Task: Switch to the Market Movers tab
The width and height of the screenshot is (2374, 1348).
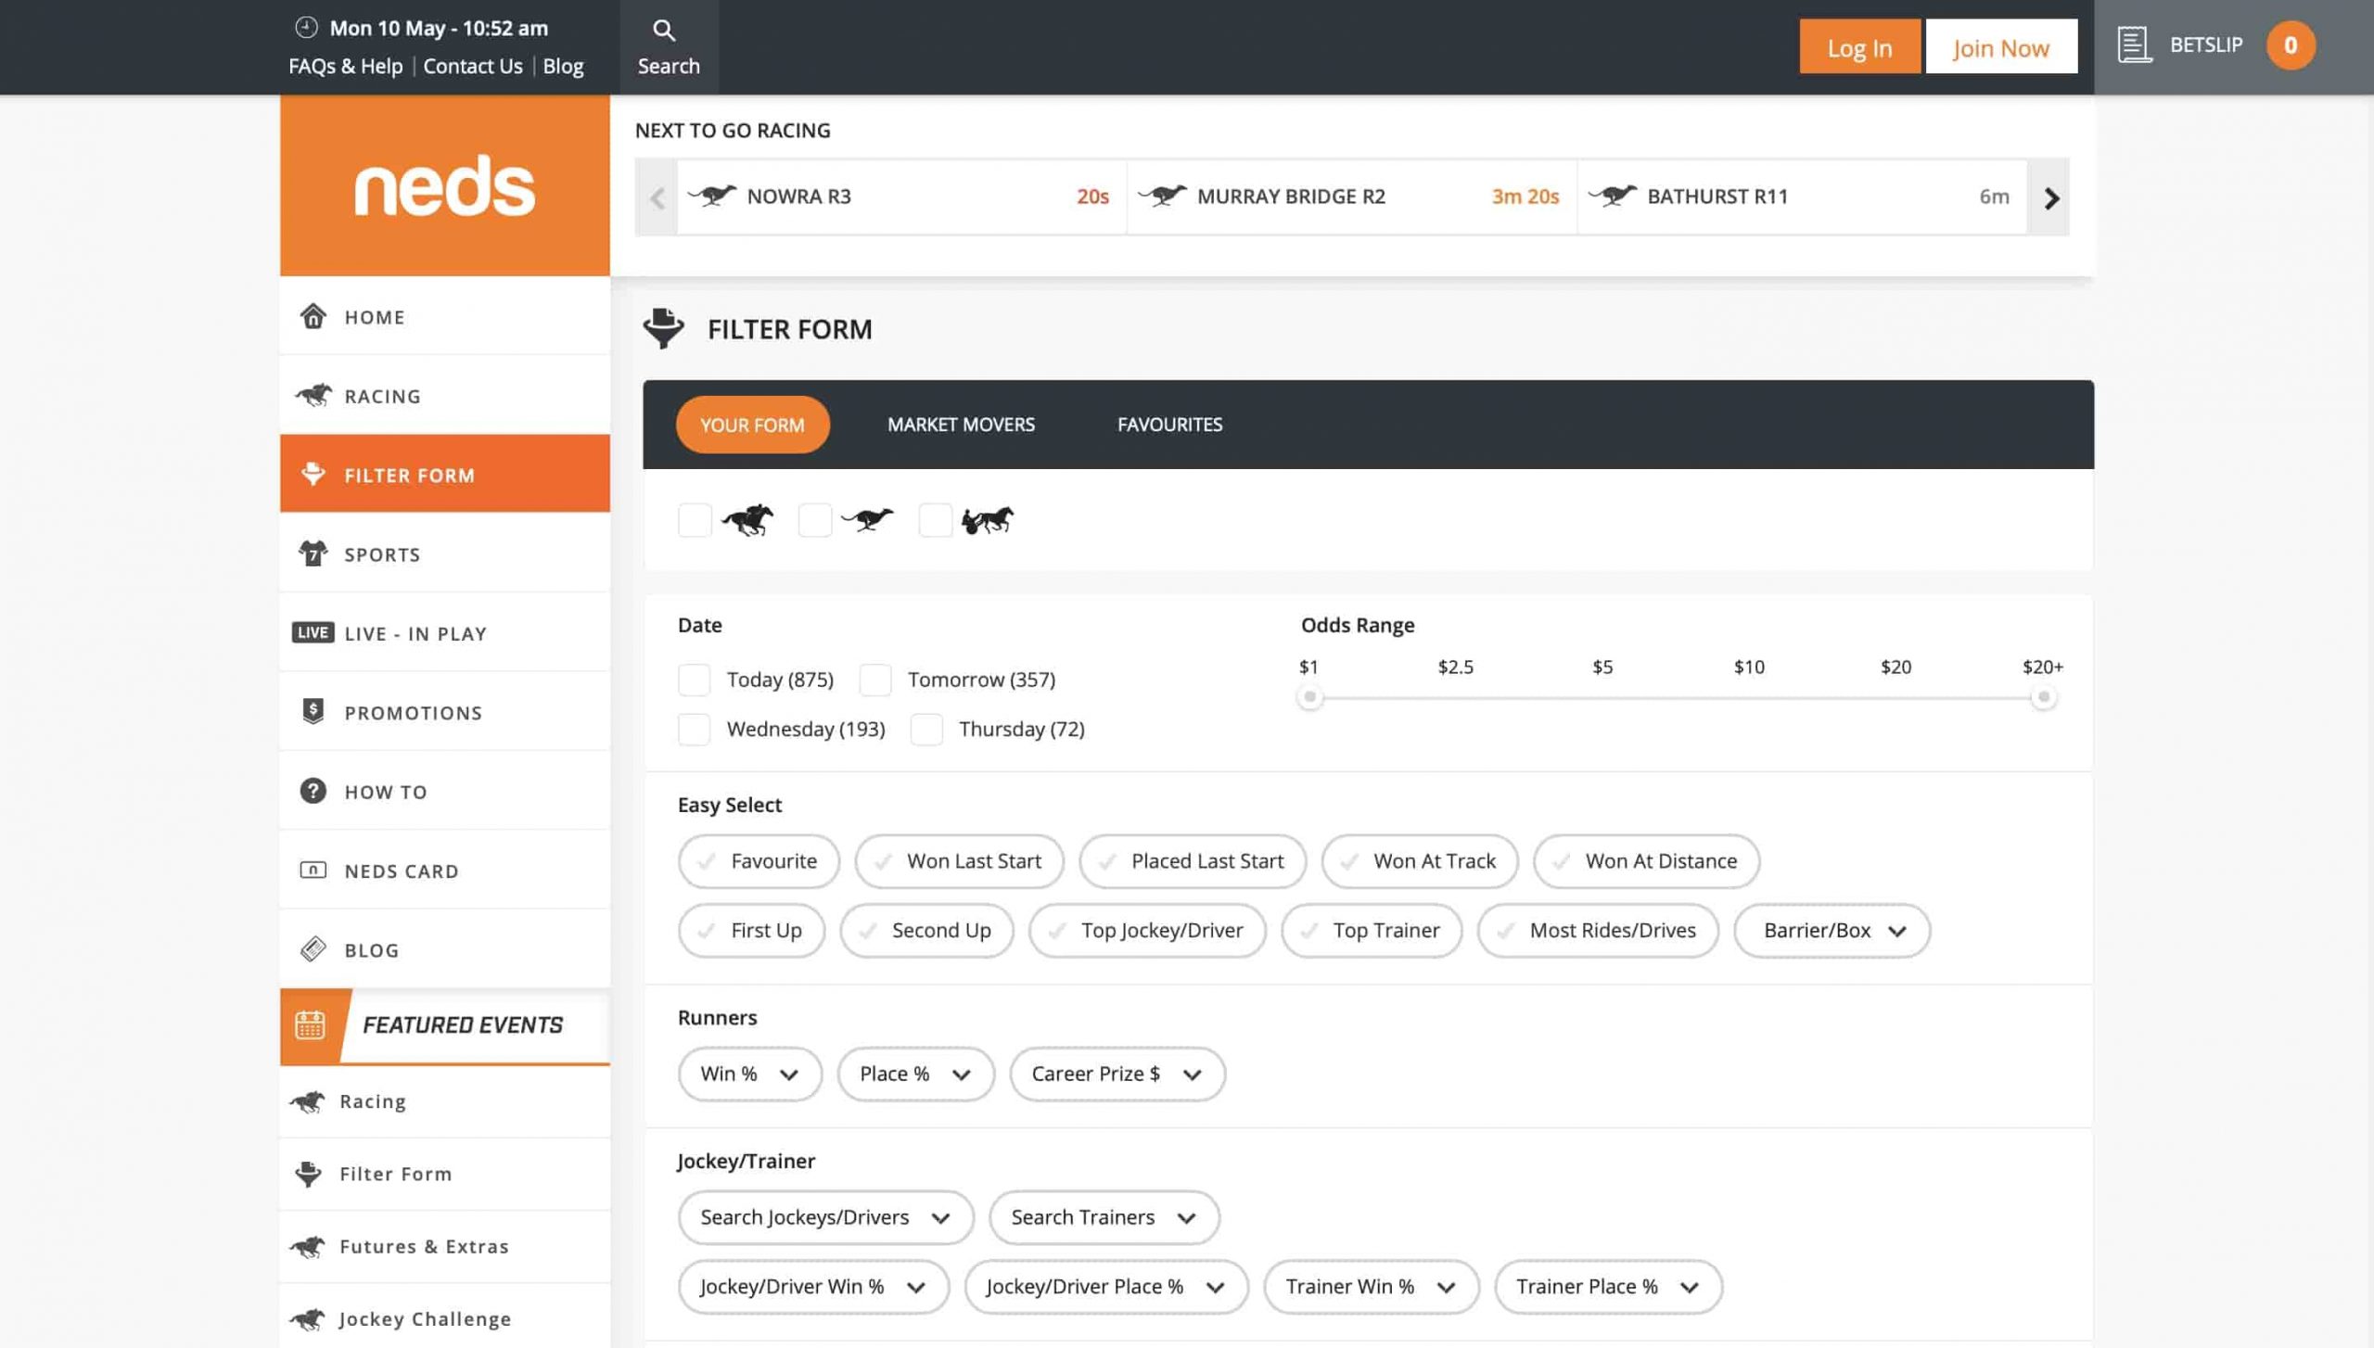Action: (961, 424)
